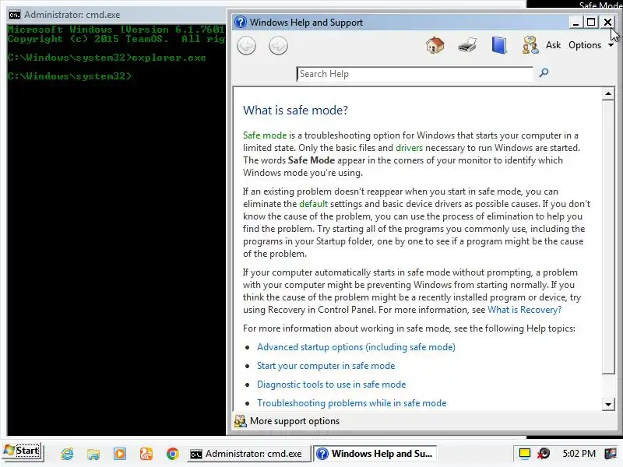
Task: Click the tray icon right of the clock
Action: pos(610,453)
